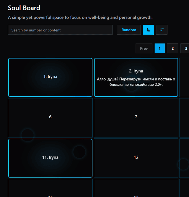Click the descending sort icon button
This screenshot has width=189, height=197.
tap(162, 30)
